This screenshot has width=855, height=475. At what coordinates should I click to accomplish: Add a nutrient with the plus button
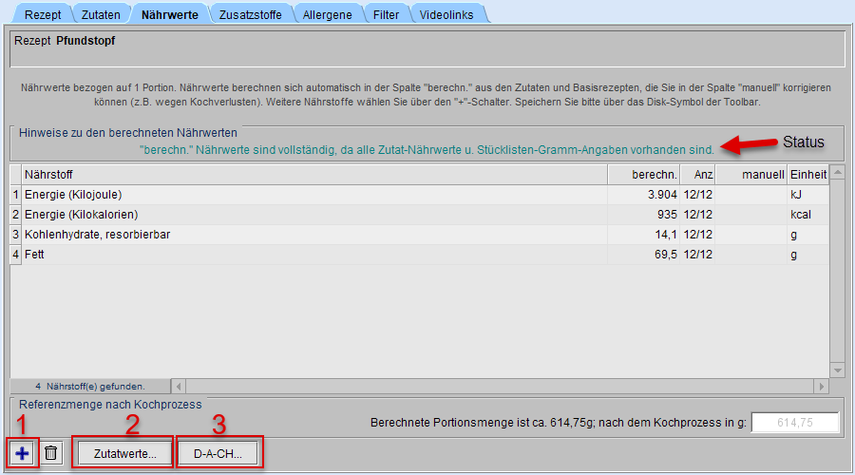point(22,453)
